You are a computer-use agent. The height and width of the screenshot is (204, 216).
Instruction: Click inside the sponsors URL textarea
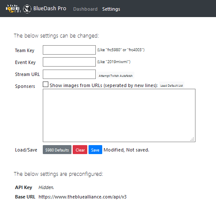pyautogui.click(x=119, y=115)
